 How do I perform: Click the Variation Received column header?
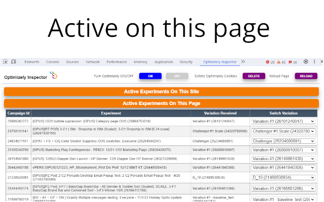click(x=220, y=113)
